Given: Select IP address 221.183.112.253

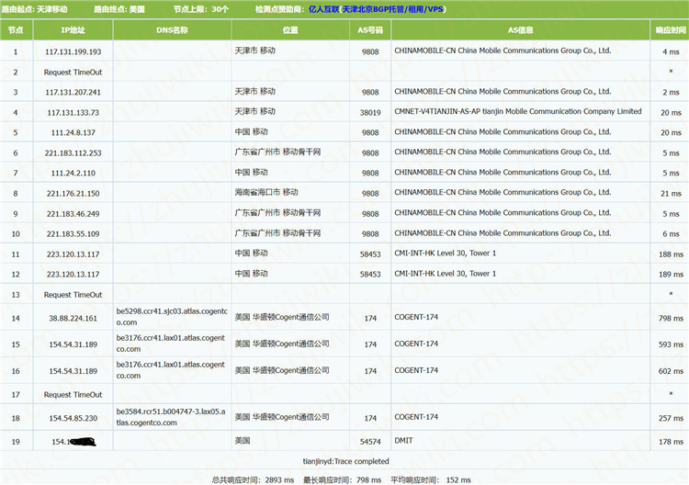Looking at the screenshot, I should pos(73,152).
